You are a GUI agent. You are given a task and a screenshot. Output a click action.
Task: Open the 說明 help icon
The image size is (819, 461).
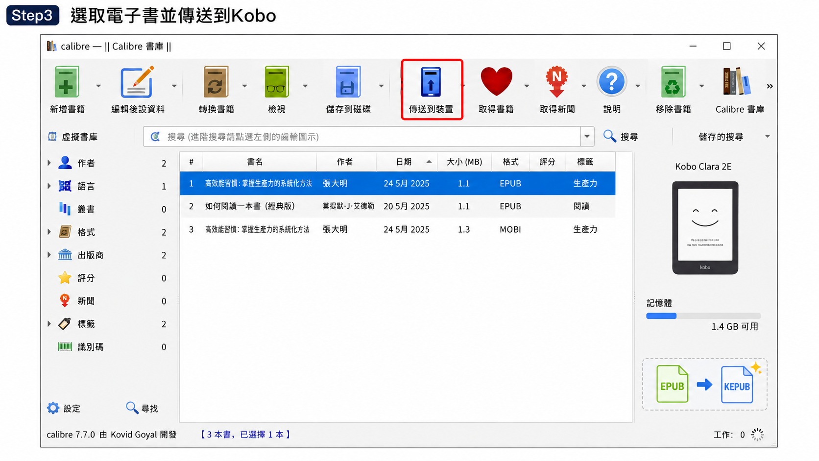click(x=612, y=82)
